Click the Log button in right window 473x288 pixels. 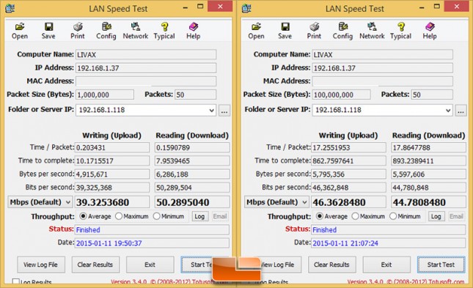click(436, 216)
